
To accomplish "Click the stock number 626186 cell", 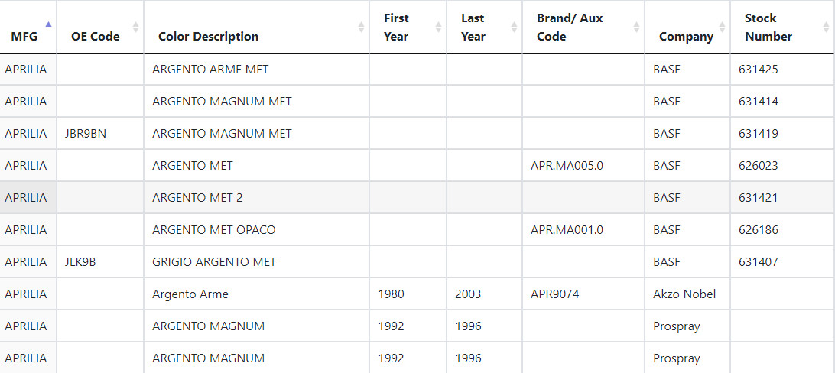I will point(758,230).
